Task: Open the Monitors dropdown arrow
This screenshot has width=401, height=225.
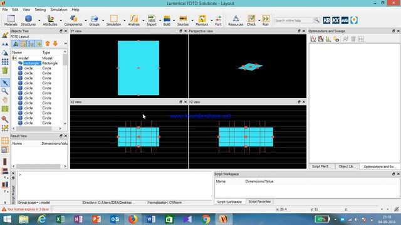Action: [x=212, y=20]
